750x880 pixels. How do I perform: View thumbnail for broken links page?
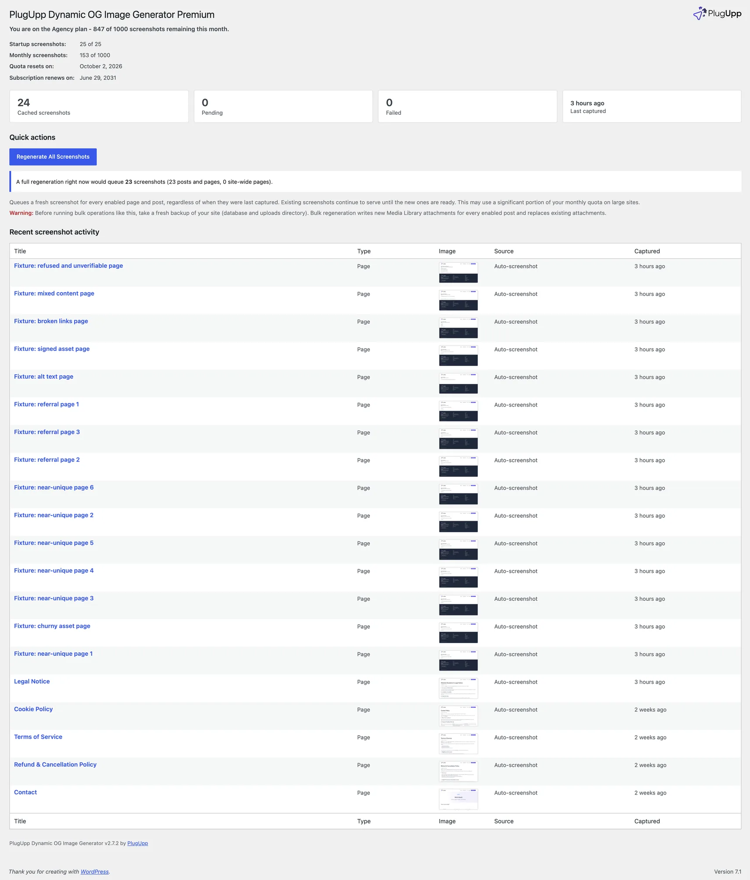[458, 328]
